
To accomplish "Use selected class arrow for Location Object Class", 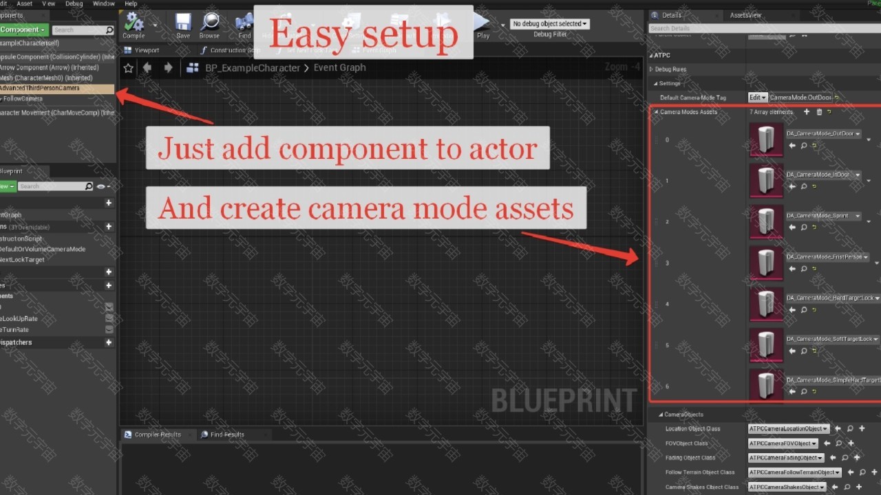I will [x=838, y=429].
